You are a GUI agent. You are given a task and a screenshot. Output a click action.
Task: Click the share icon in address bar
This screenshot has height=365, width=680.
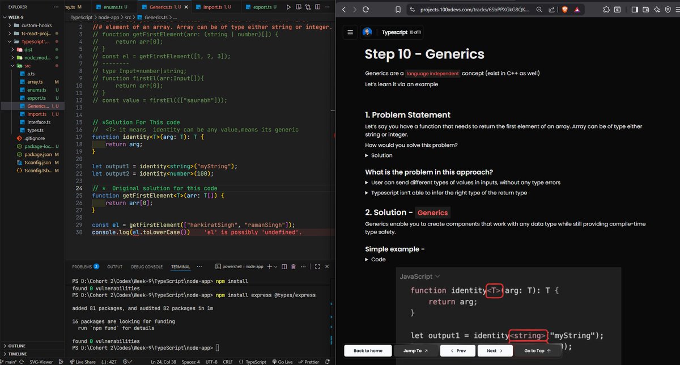coord(551,10)
